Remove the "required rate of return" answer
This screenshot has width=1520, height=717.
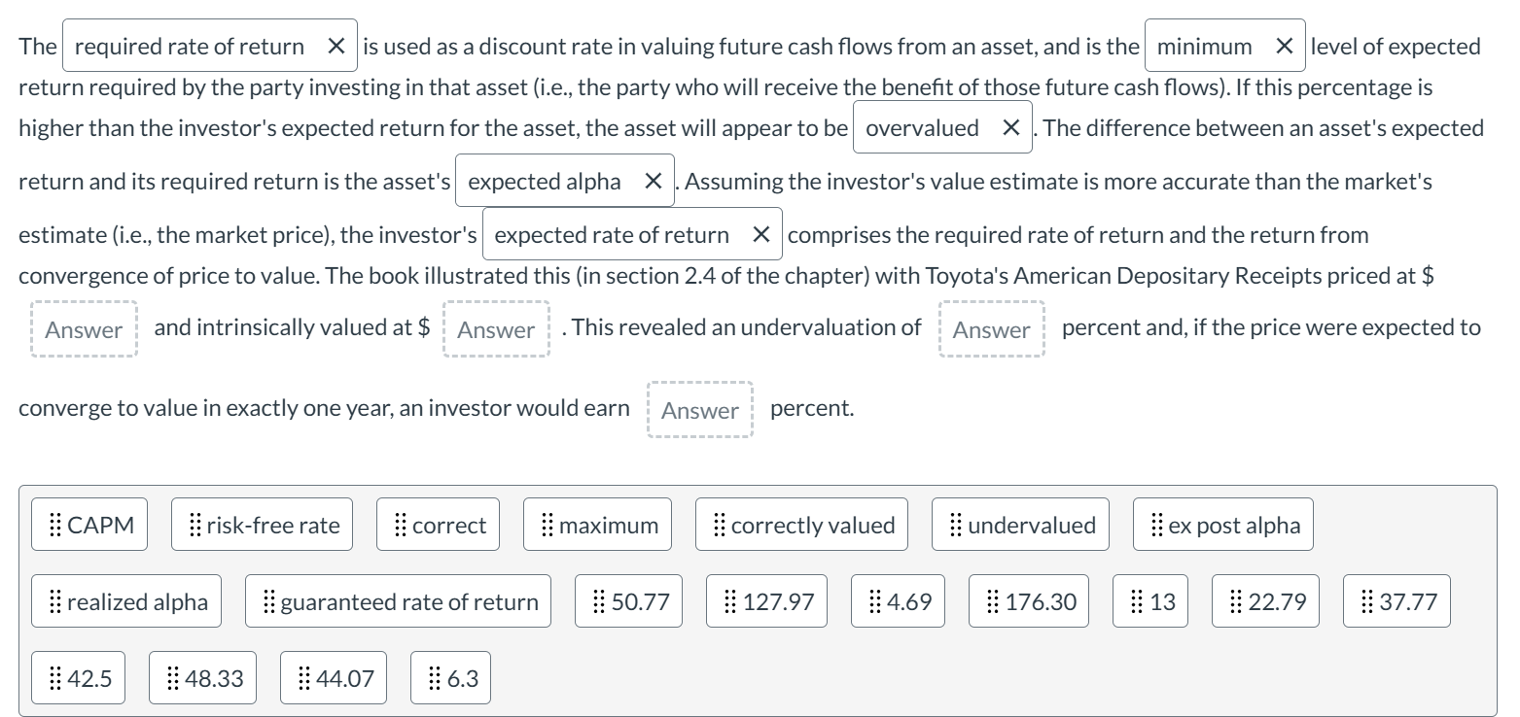337,45
